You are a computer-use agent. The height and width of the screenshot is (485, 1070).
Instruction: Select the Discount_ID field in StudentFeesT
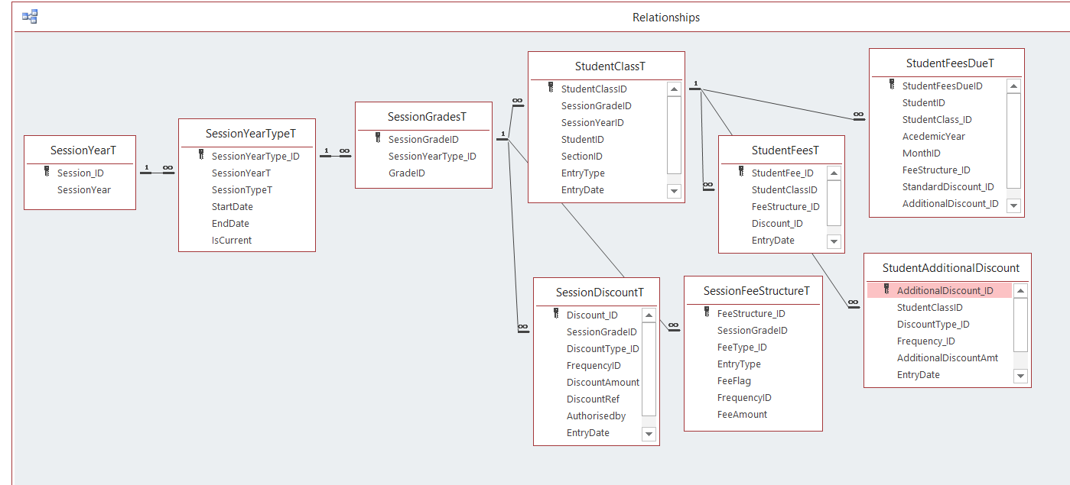pos(777,223)
